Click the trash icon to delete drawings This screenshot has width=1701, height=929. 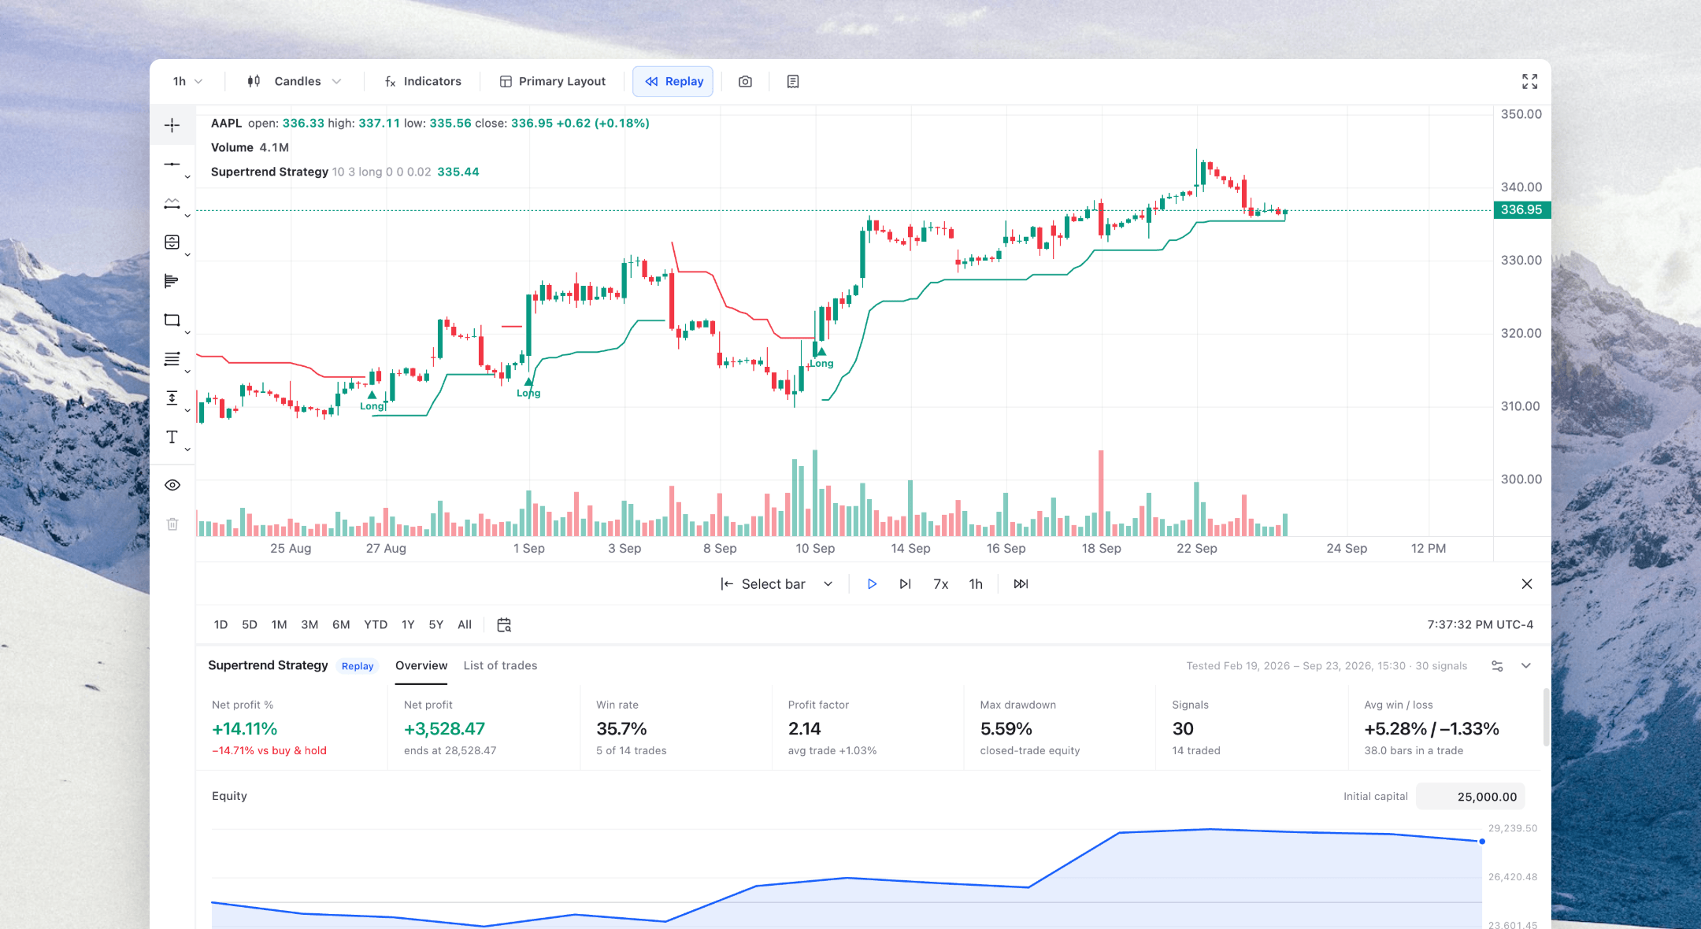[172, 524]
